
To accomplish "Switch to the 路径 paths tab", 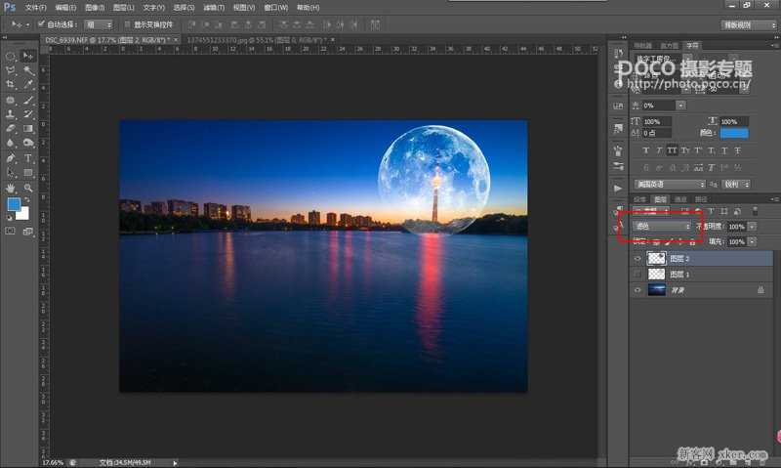I will click(701, 199).
